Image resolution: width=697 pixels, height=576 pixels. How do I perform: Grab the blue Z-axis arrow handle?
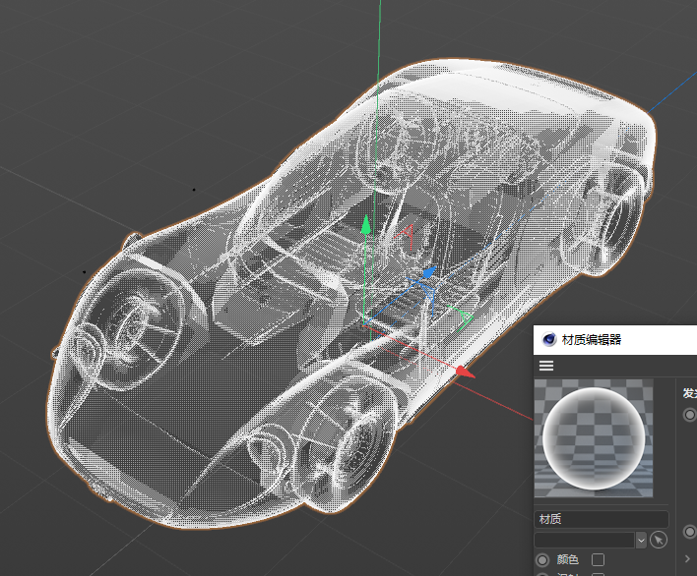click(429, 272)
